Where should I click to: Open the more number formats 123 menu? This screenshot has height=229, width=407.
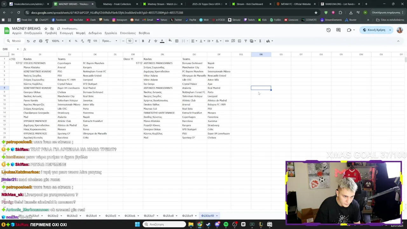click(95, 41)
